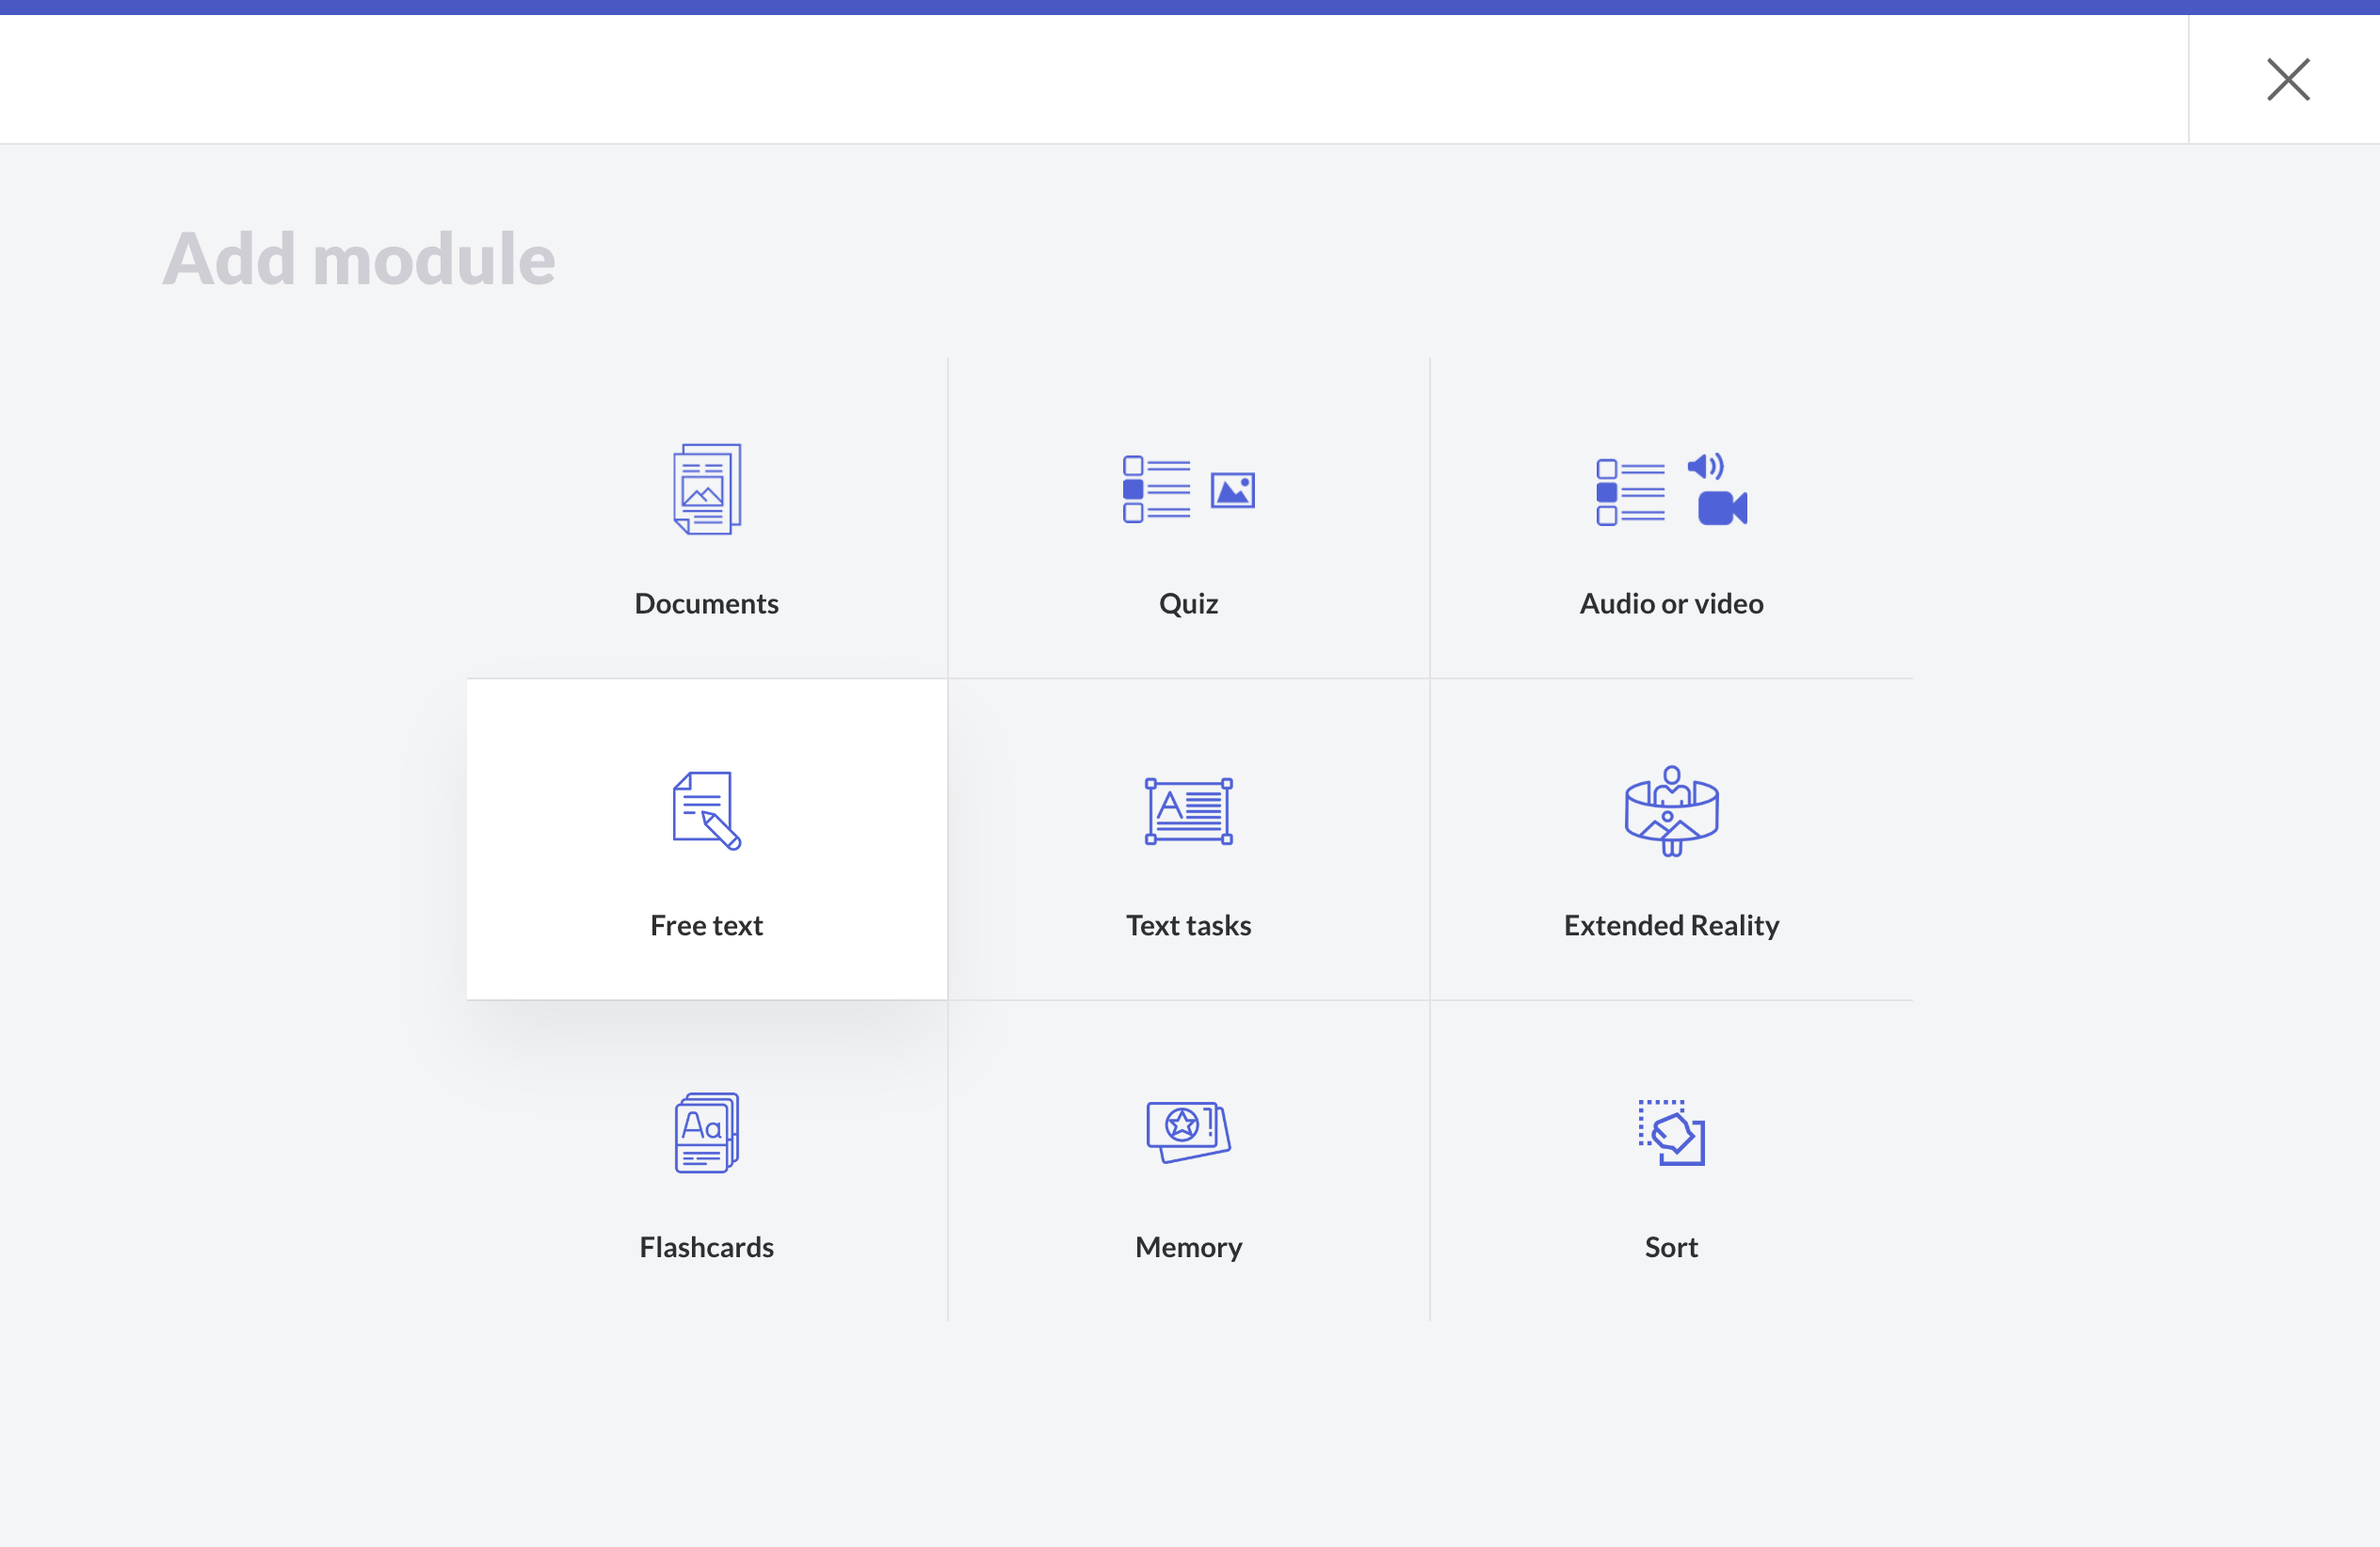Image resolution: width=2380 pixels, height=1547 pixels.
Task: Click the Documents label
Action: click(707, 603)
